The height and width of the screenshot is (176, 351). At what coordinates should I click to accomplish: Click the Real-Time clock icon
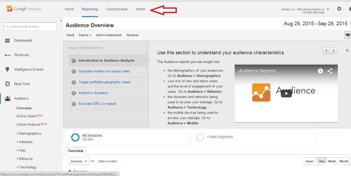(x=7, y=84)
